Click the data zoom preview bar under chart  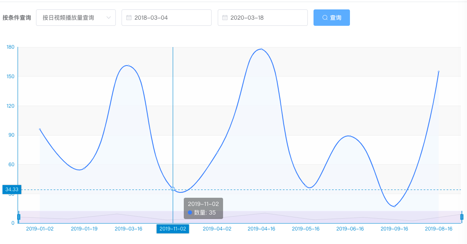click(246, 217)
